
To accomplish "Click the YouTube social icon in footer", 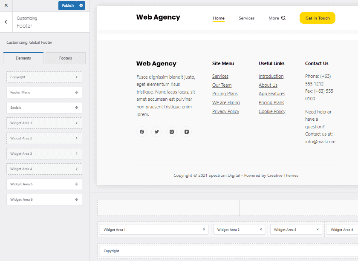I will click(187, 132).
